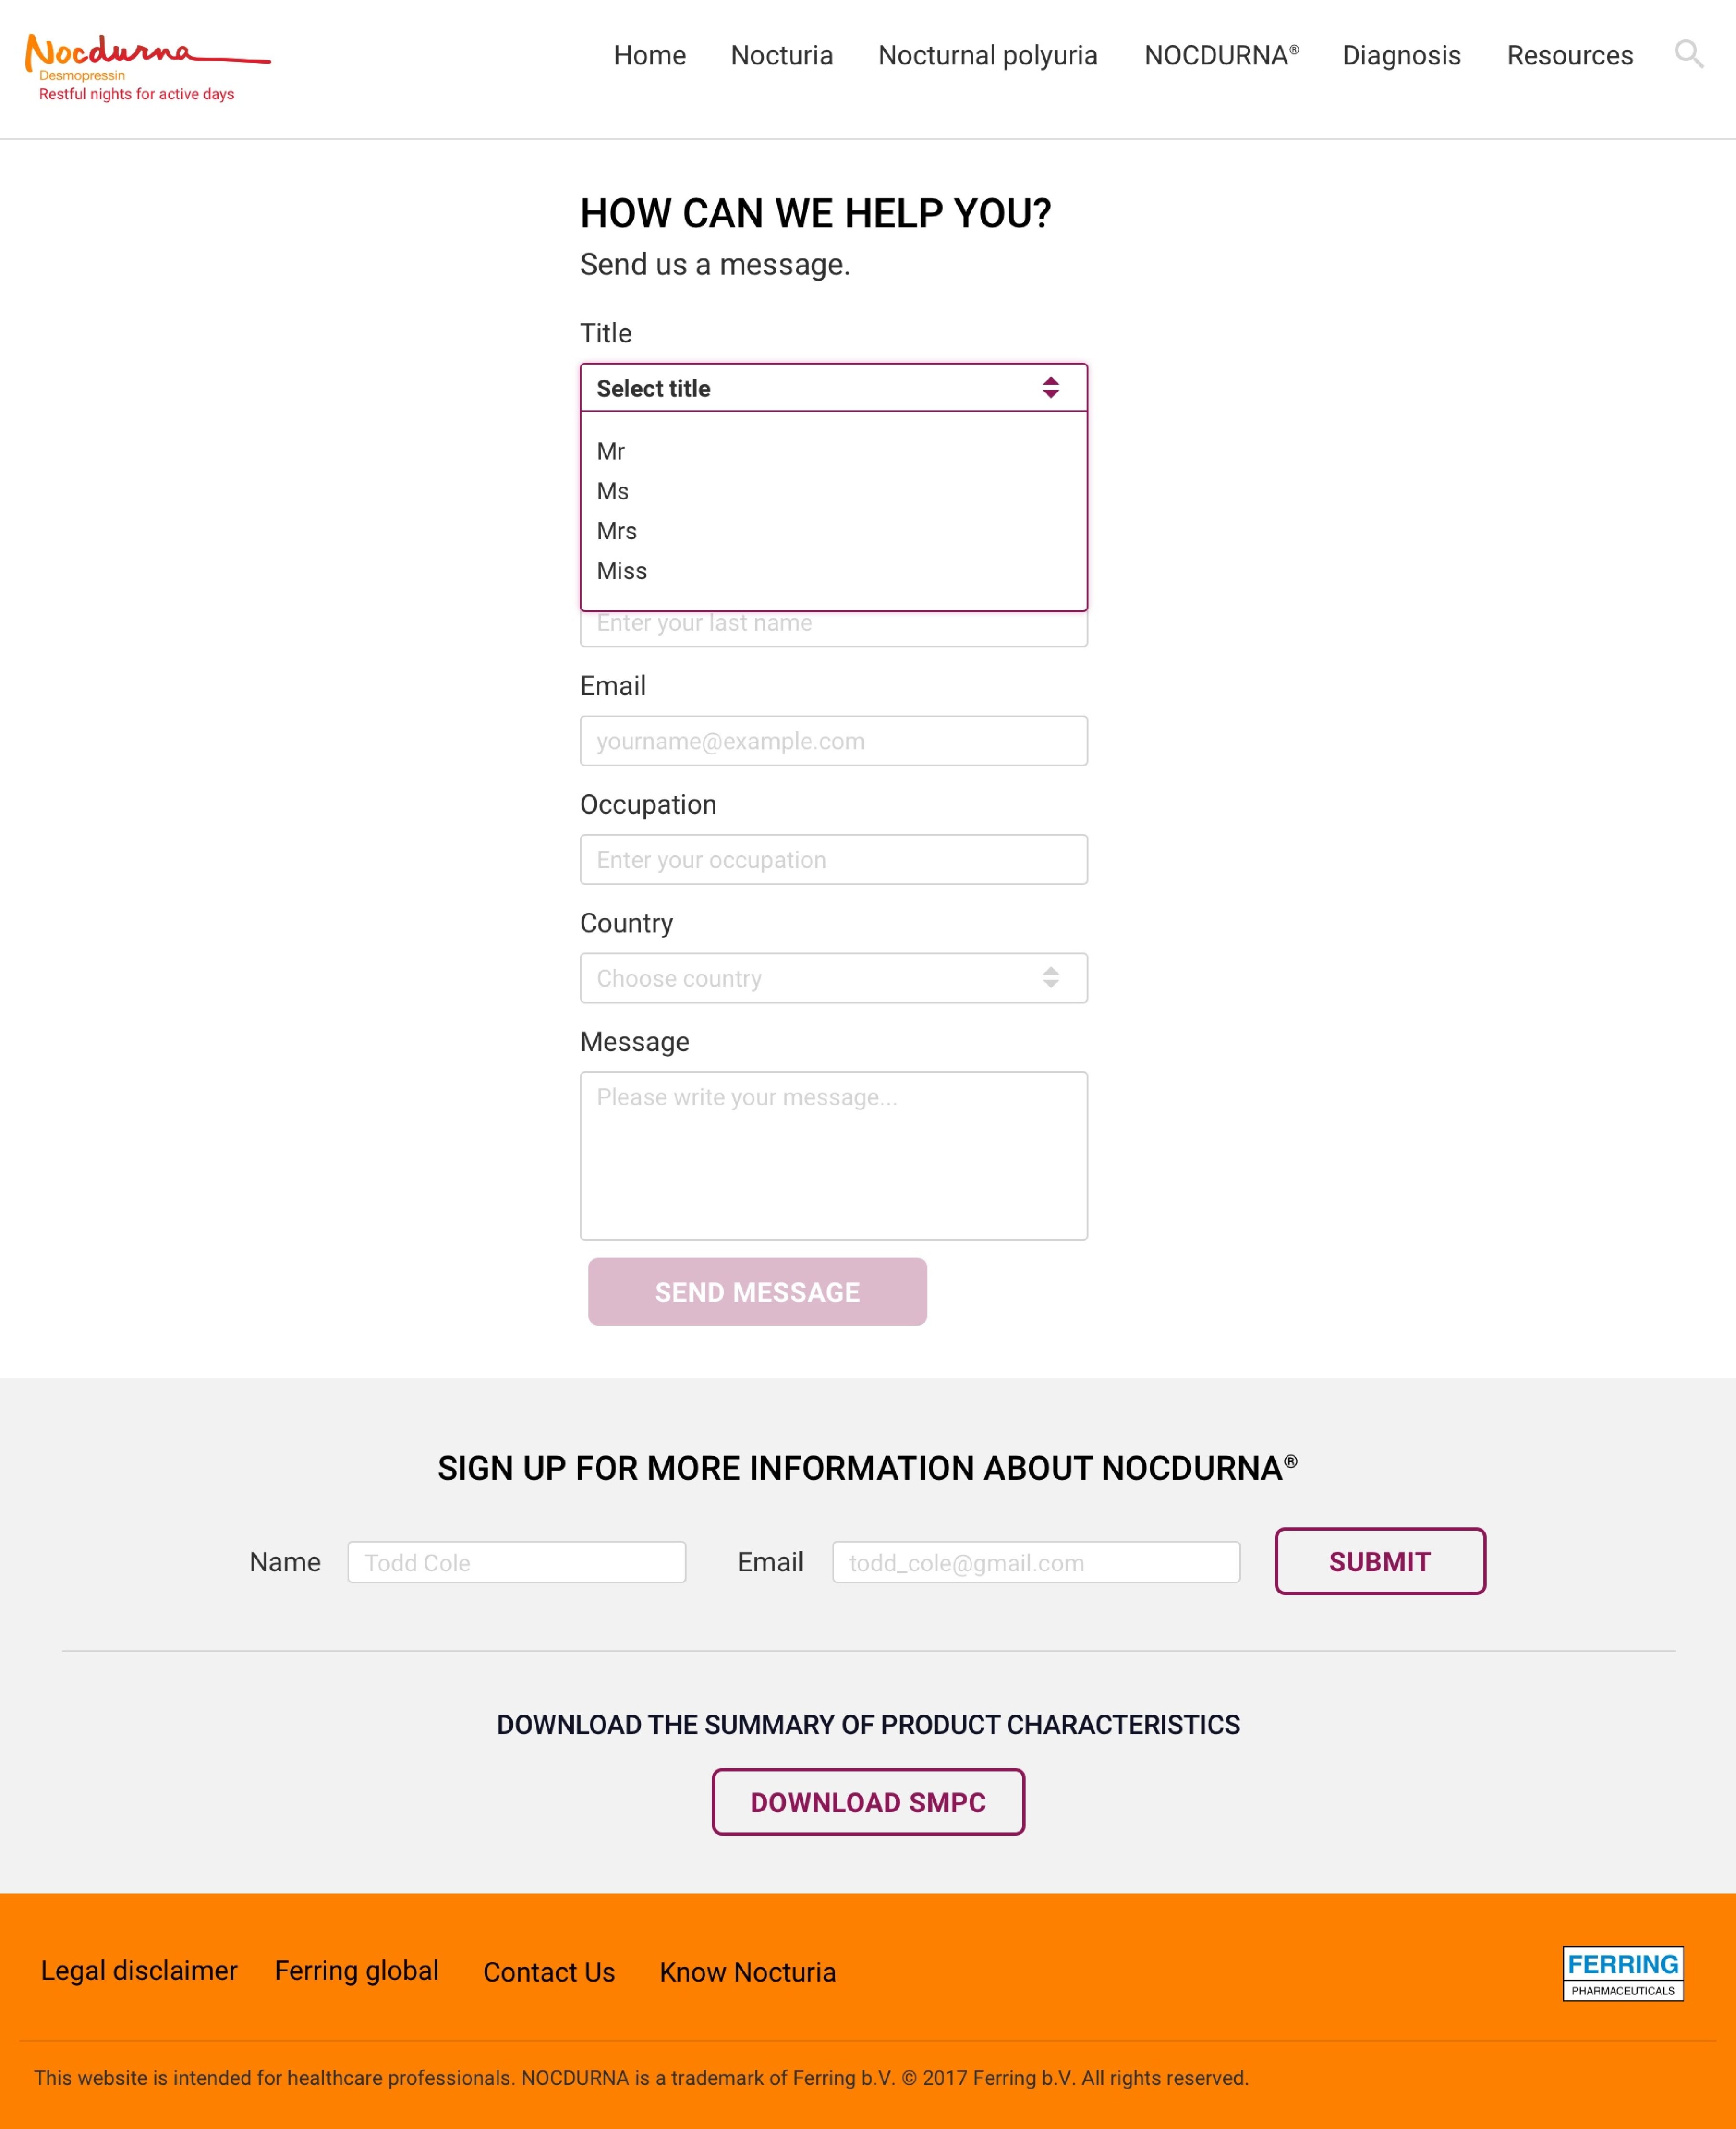
Task: Open the Resources menu item
Action: (x=1569, y=55)
